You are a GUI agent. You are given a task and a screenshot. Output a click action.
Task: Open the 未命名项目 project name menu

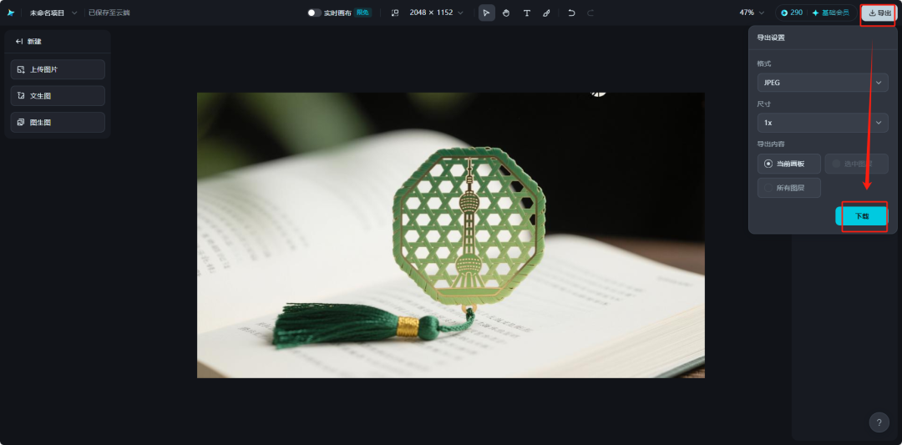tap(53, 13)
